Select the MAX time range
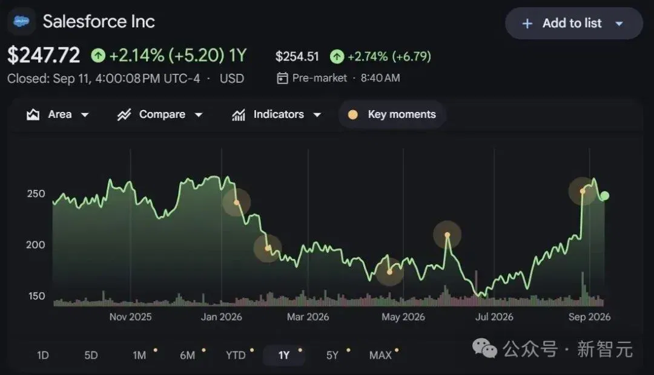The width and height of the screenshot is (654, 375). pyautogui.click(x=380, y=355)
